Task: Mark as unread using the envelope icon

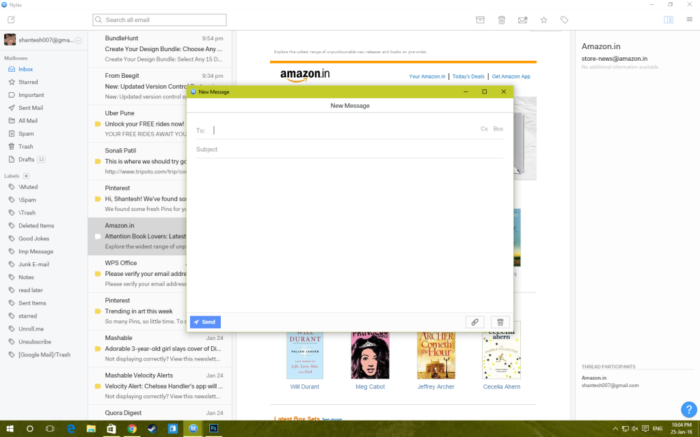Action: tap(522, 20)
